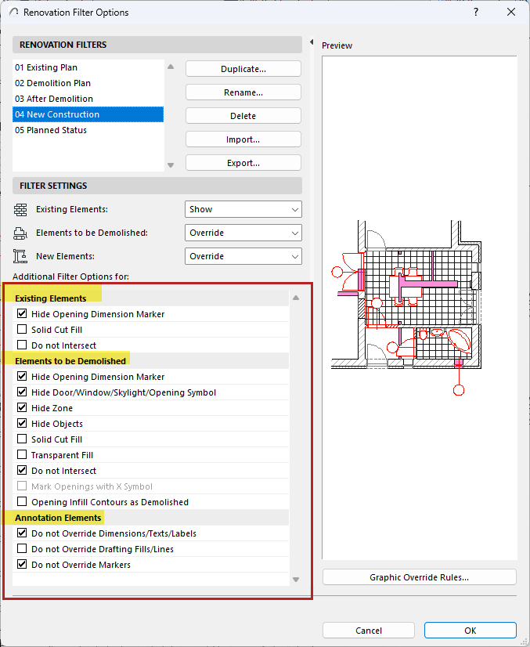The image size is (530, 647).
Task: Open Graphic Override Rules...
Action: [x=419, y=577]
